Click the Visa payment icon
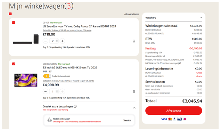The image size is (220, 129). point(164,119)
